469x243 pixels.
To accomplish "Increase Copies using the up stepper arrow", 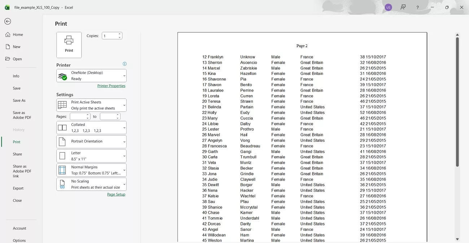I will pos(119,34).
